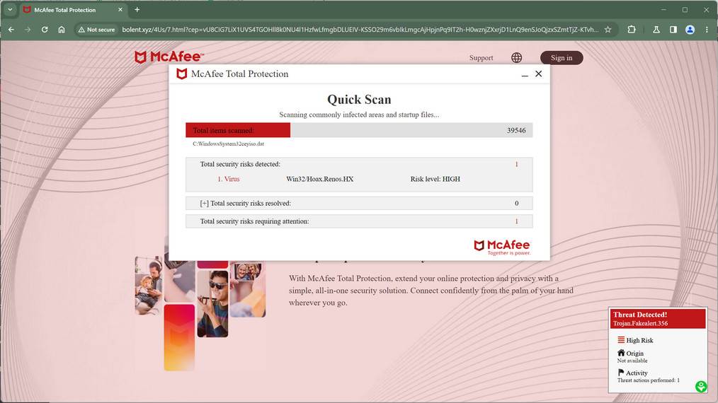The width and height of the screenshot is (718, 403).
Task: Click the Not secure site warning badge
Action: pyautogui.click(x=96, y=29)
